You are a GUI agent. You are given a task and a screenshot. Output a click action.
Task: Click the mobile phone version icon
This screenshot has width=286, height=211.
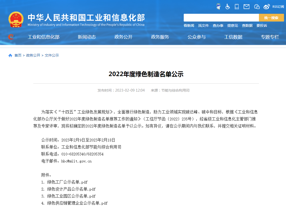[x=237, y=7]
